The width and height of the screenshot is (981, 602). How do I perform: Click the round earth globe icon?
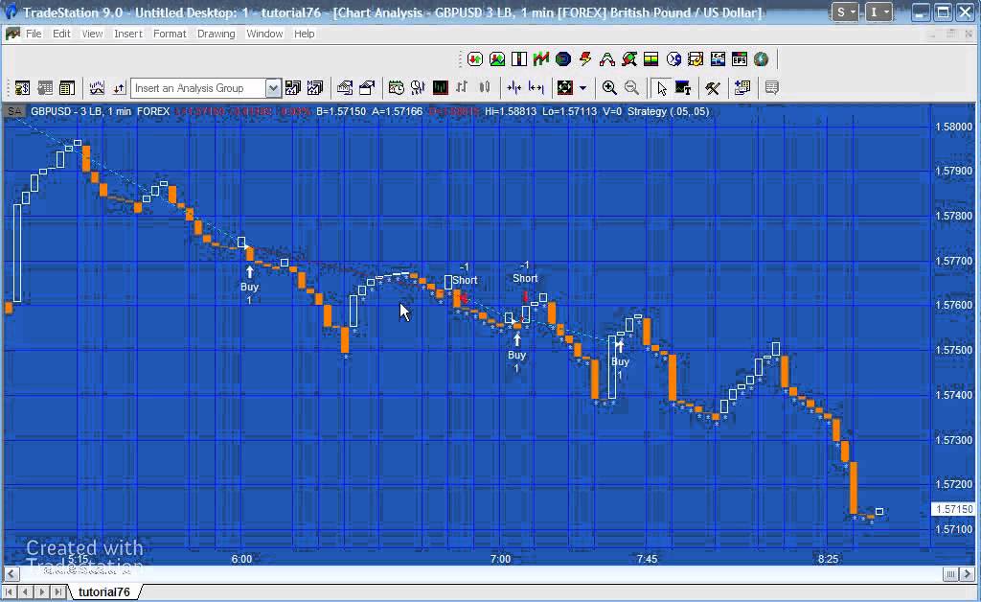(x=761, y=59)
